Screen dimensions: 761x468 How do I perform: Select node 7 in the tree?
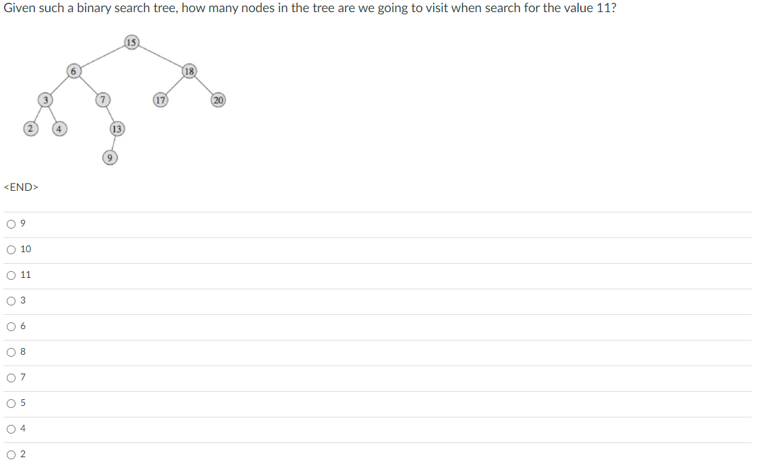tap(103, 100)
